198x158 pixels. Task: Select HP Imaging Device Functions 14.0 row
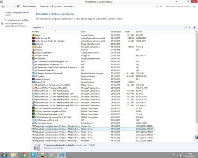(93, 64)
